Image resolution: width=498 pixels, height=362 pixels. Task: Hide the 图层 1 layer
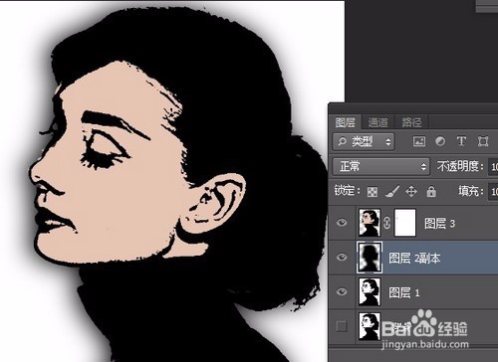(342, 291)
